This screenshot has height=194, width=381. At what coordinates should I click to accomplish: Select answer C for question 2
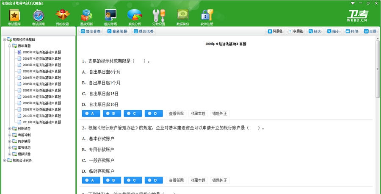(133, 180)
